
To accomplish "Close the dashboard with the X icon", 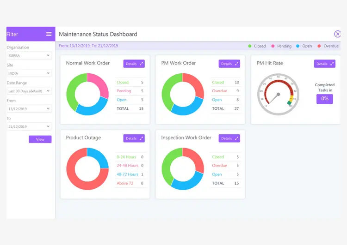I will click(x=337, y=34).
